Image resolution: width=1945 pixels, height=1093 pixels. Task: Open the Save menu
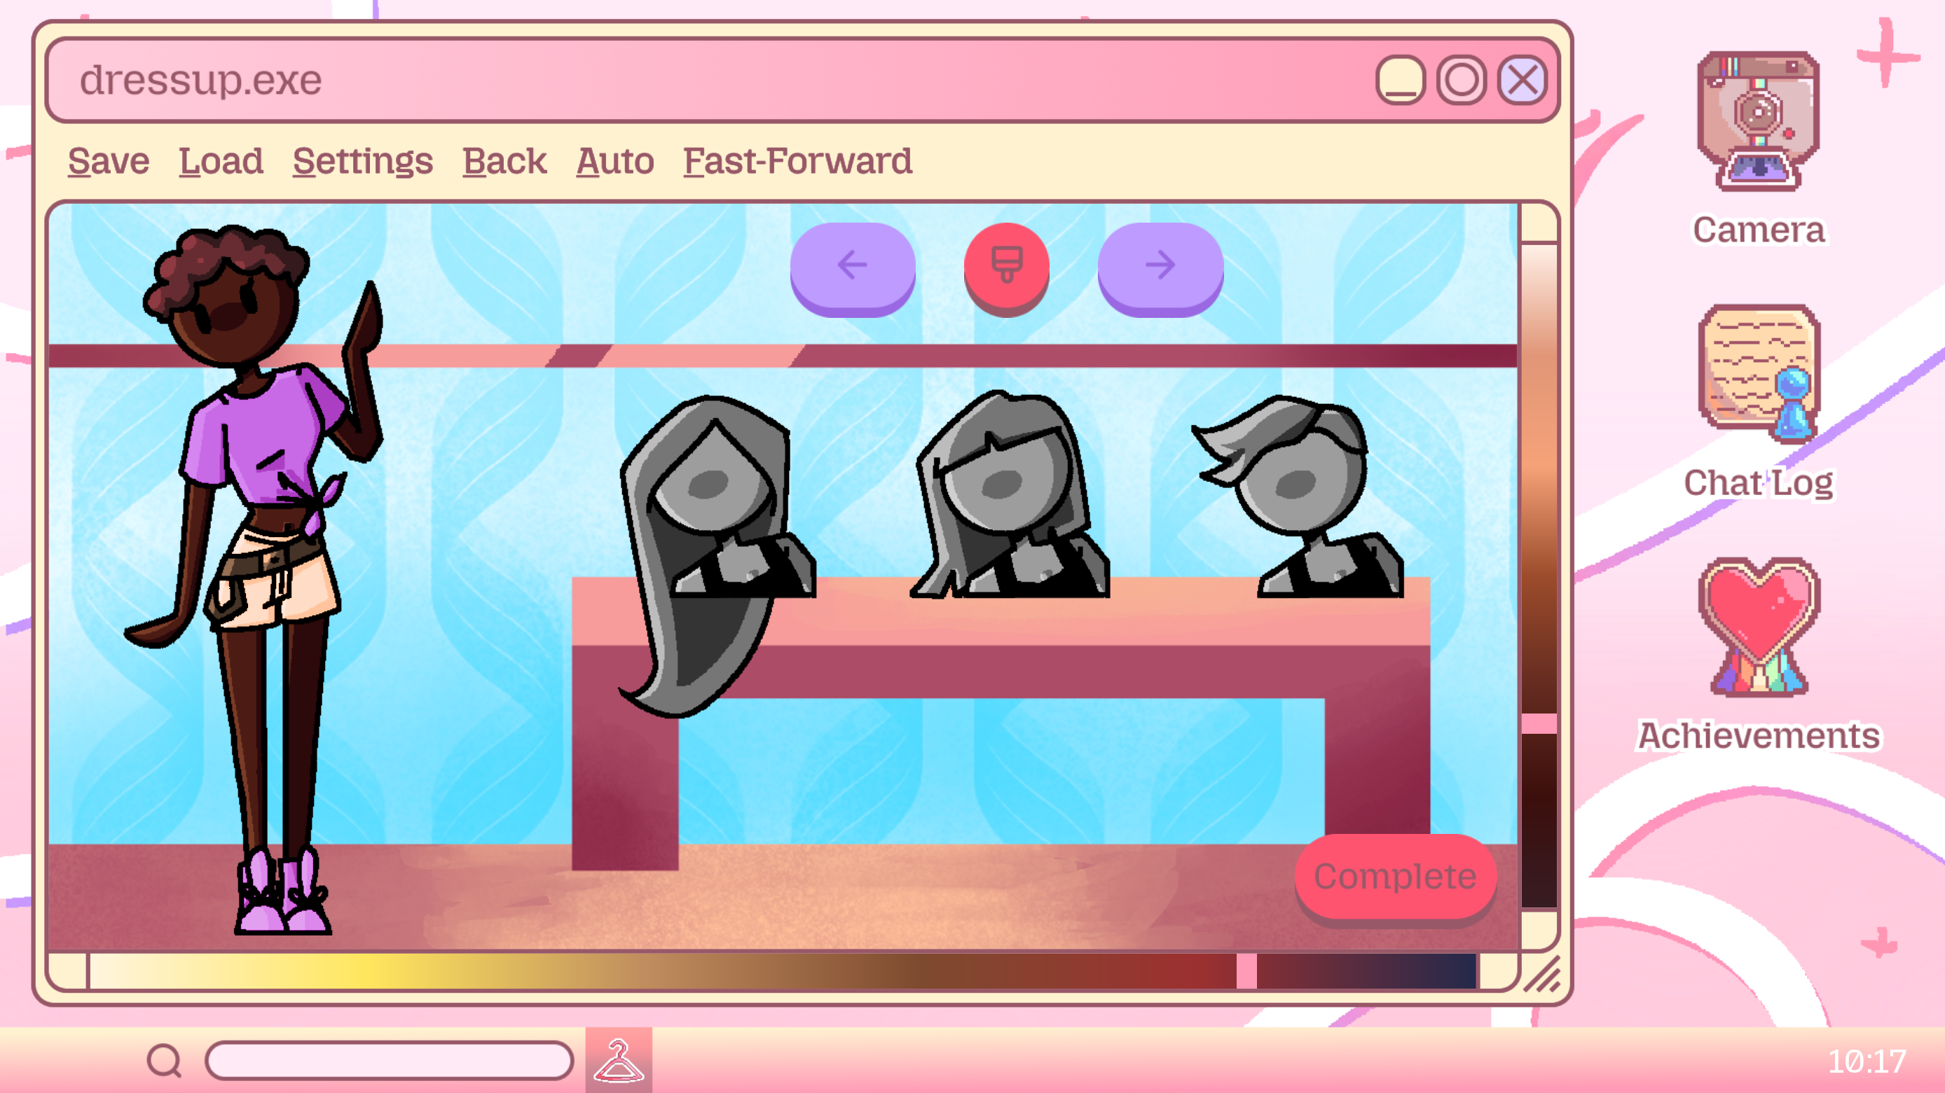109,162
